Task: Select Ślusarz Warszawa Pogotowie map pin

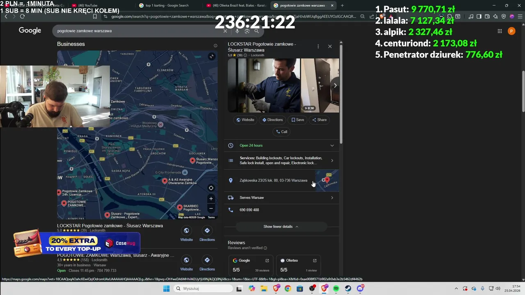Action: click(x=192, y=160)
